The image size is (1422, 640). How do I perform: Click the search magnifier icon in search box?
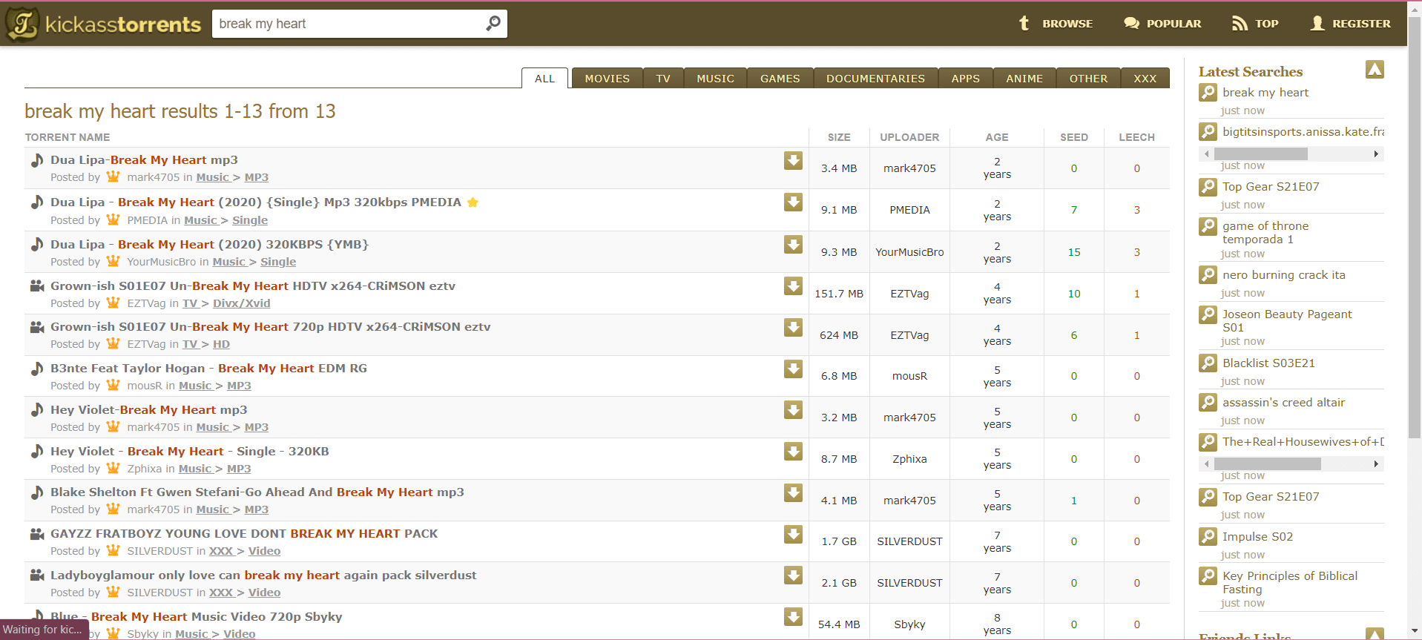tap(493, 24)
